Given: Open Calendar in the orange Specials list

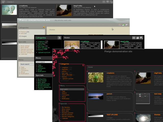Looking at the screenshot, I should (x=65, y=118).
